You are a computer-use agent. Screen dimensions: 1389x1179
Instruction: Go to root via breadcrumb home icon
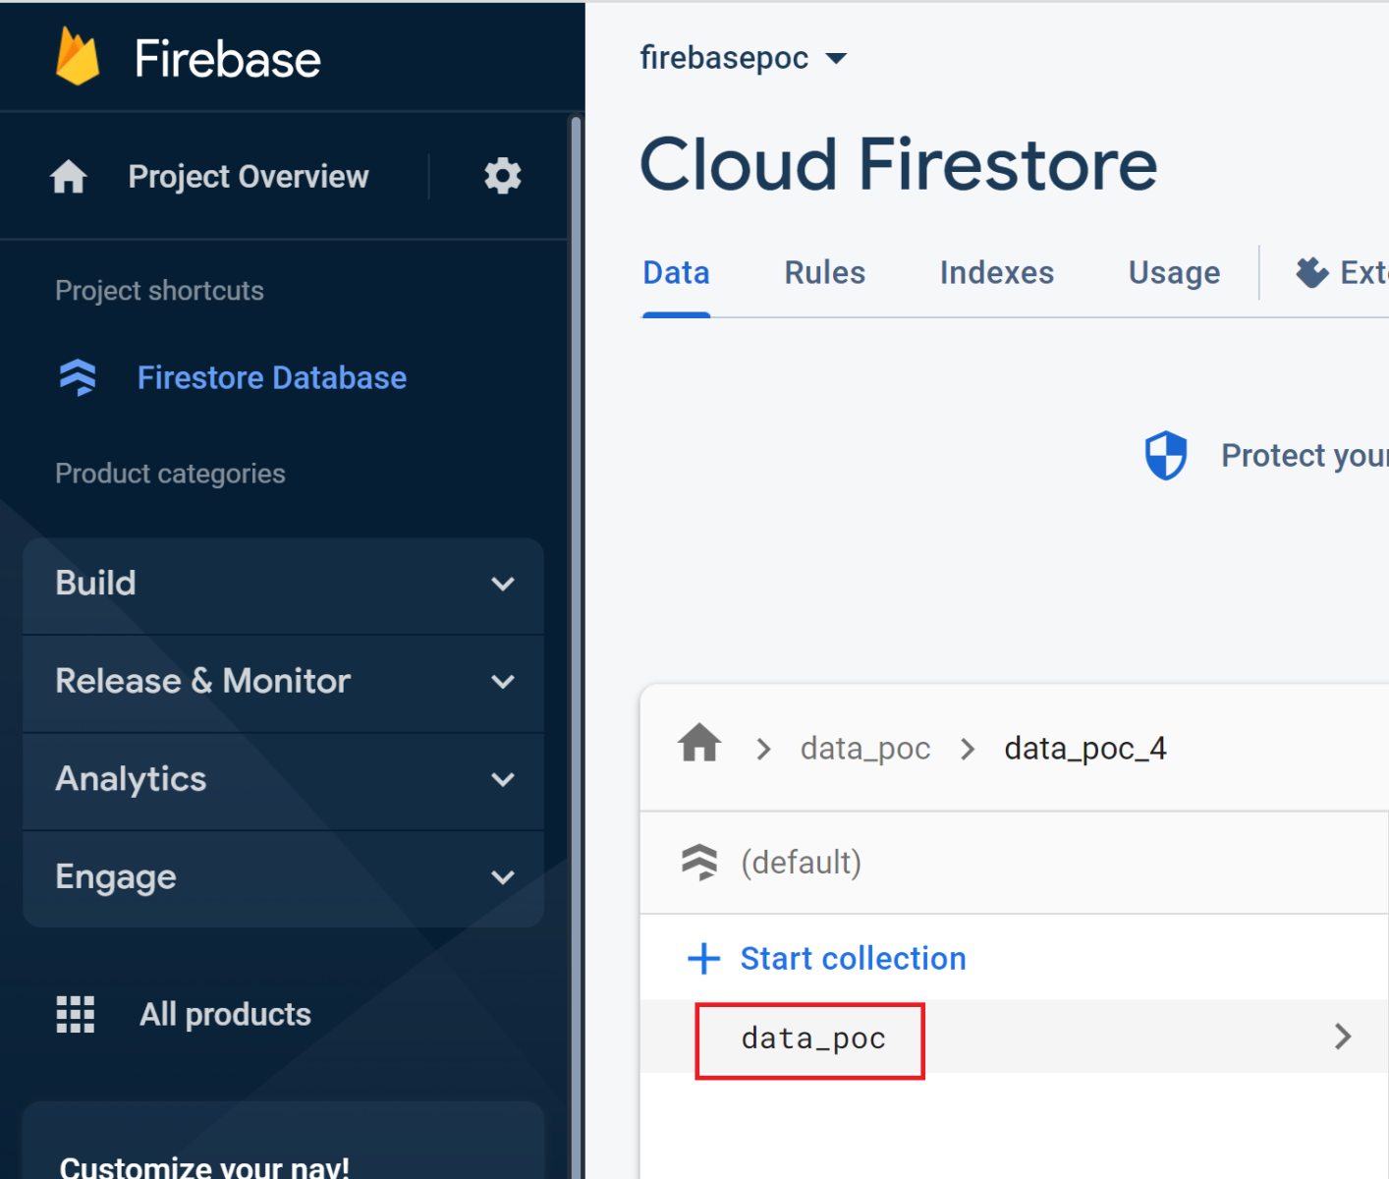click(x=699, y=744)
